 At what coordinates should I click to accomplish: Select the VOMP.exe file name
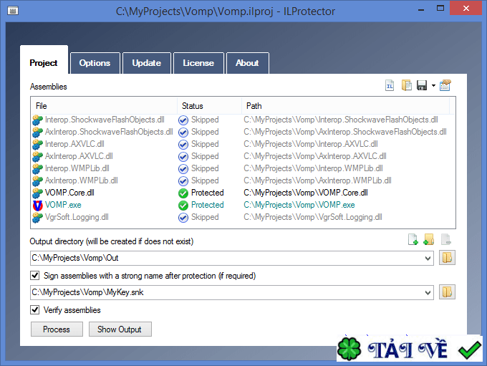63,205
